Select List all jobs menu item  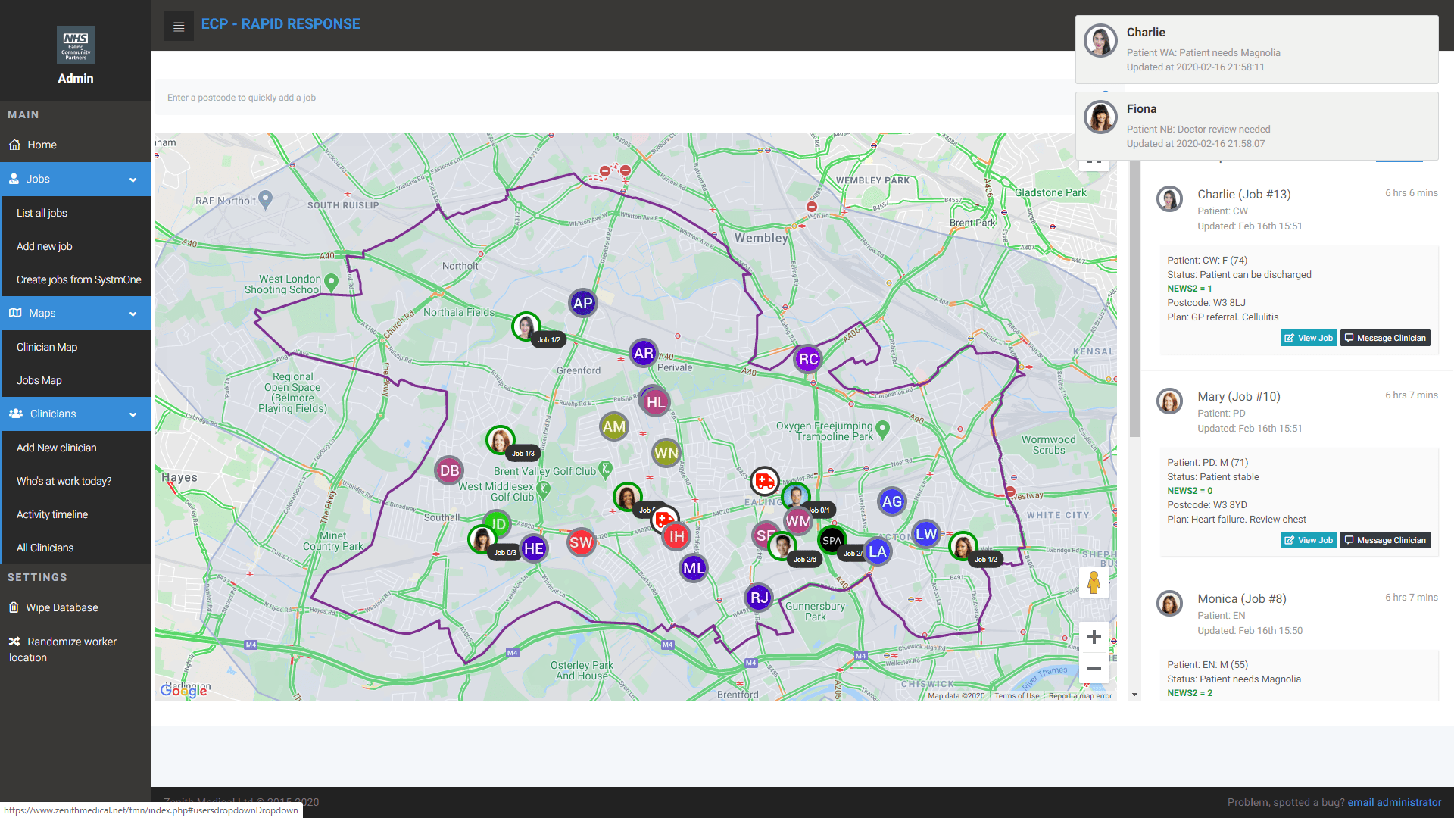[x=42, y=213]
